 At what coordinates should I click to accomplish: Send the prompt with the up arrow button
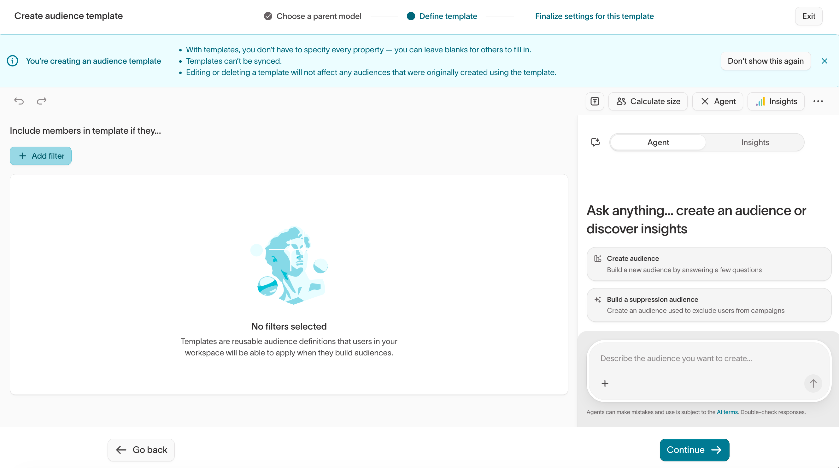(x=813, y=383)
